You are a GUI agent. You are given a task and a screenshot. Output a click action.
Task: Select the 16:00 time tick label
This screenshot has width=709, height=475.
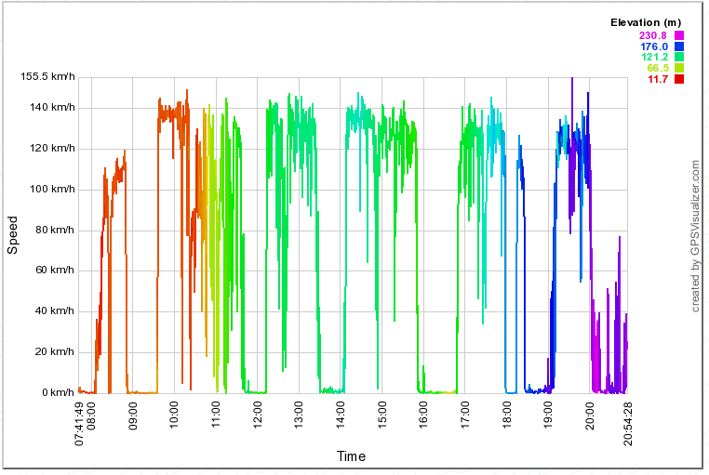[x=423, y=413]
